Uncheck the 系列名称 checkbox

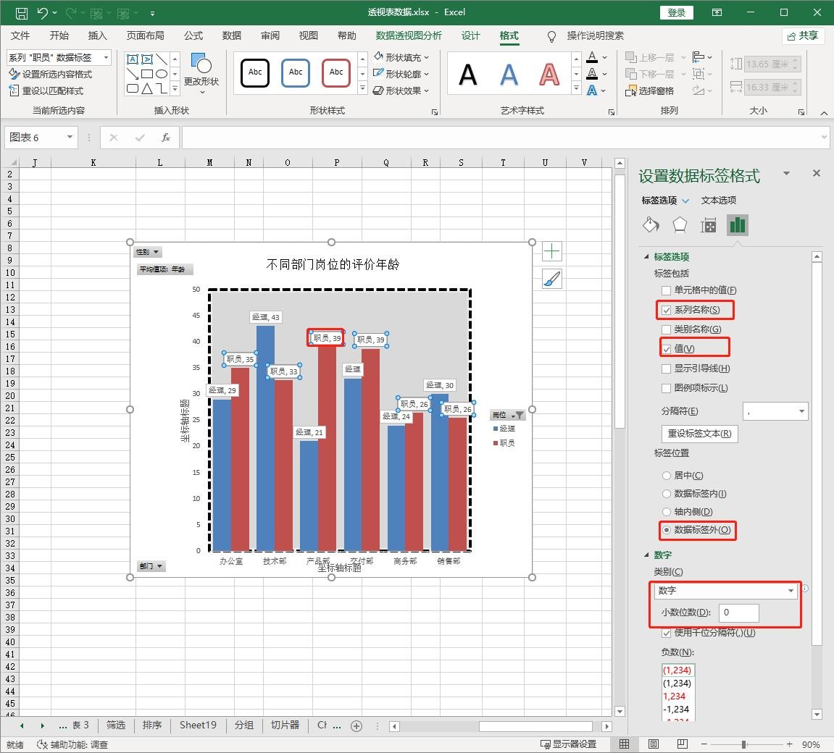coord(667,310)
